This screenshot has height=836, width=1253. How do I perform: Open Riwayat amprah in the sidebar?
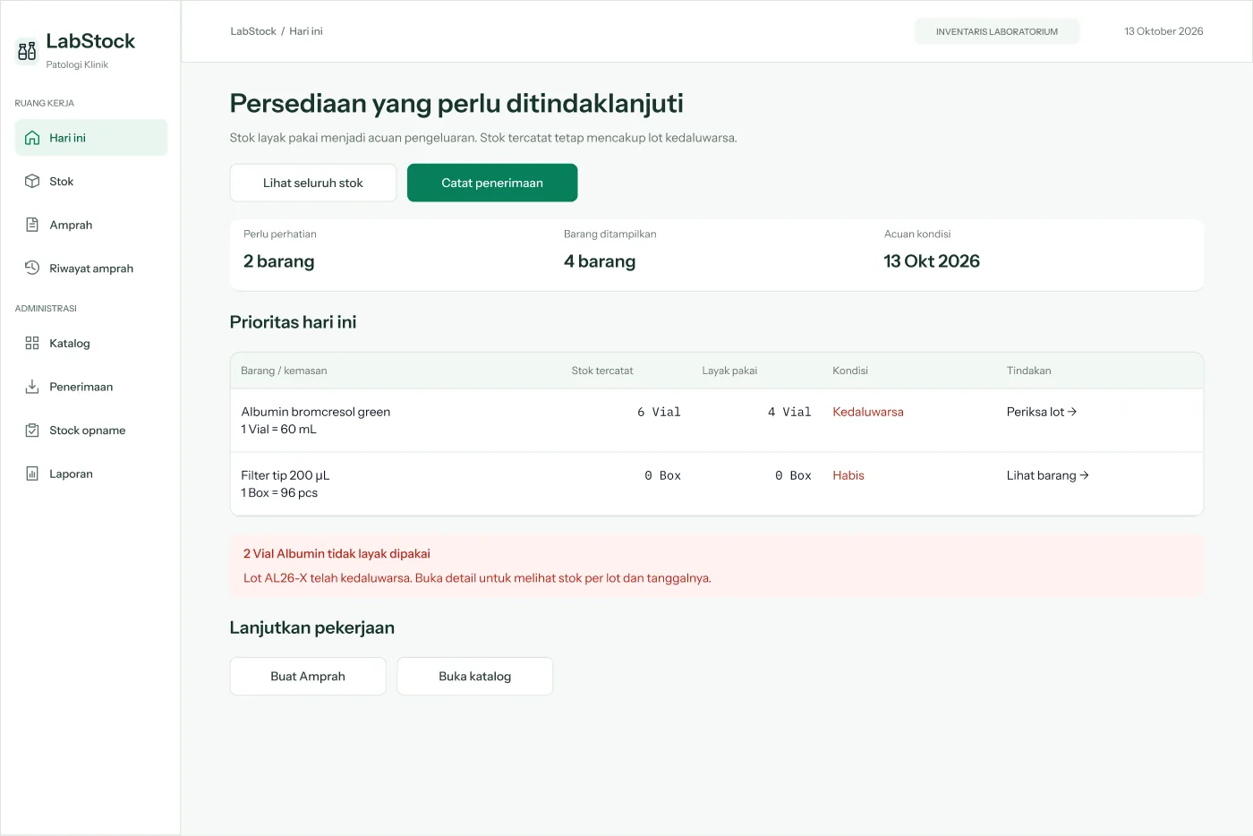click(x=91, y=269)
